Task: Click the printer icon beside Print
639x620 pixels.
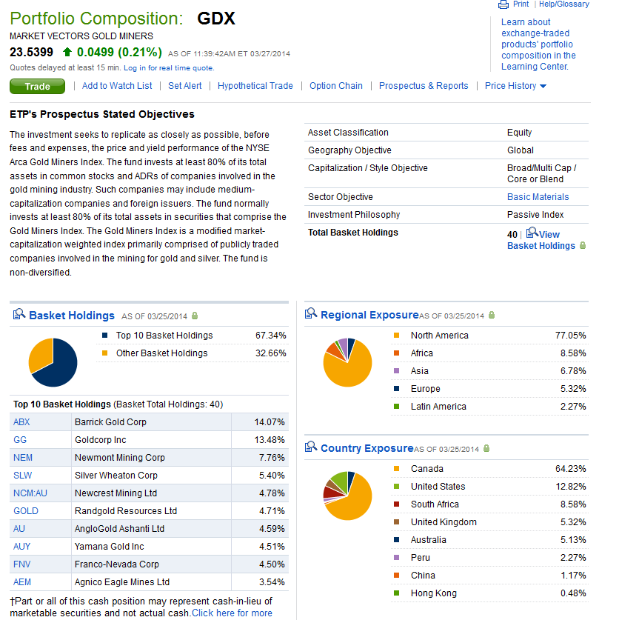Action: point(503,4)
